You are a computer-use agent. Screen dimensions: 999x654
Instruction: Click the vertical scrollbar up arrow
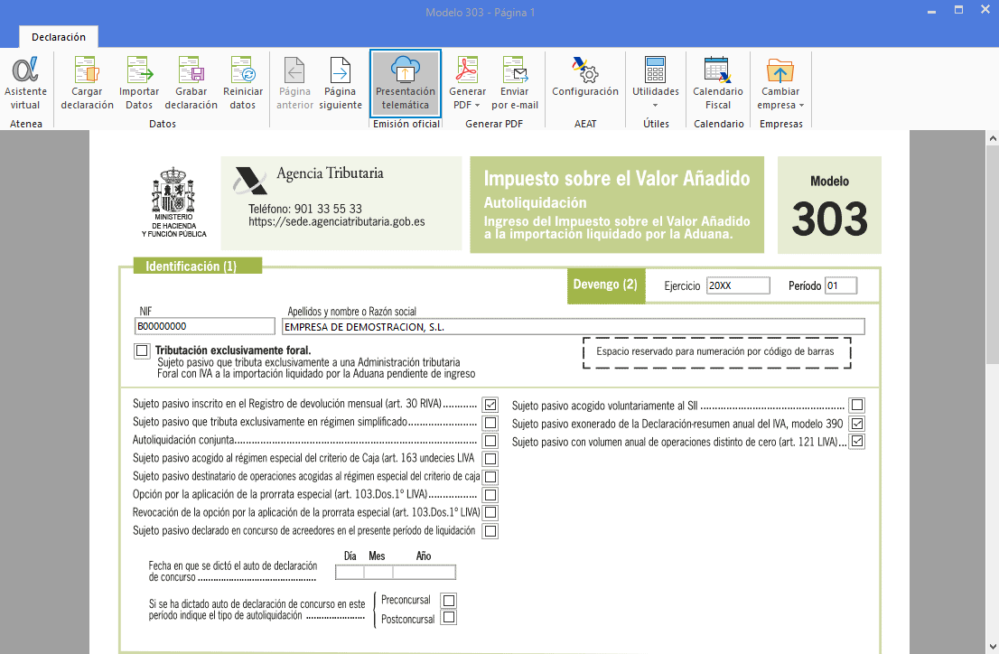993,137
